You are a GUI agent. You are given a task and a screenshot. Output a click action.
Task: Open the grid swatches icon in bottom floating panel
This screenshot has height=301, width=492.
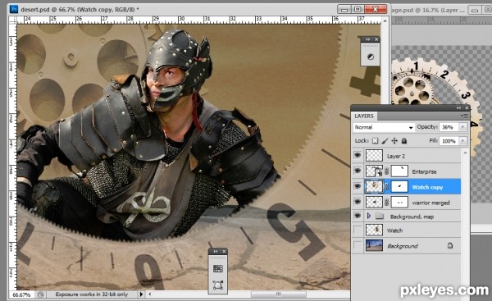[218, 268]
